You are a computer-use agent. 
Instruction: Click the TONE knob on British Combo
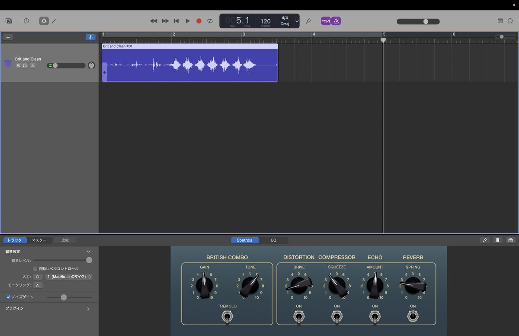pos(250,286)
